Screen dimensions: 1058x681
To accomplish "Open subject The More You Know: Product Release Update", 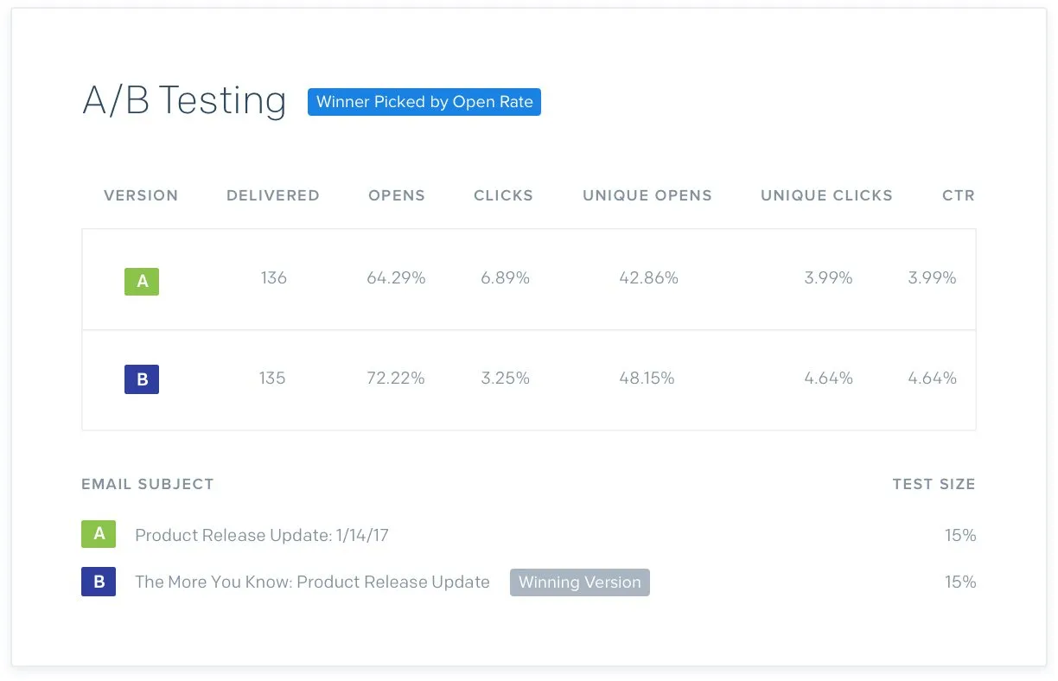I will pos(312,582).
